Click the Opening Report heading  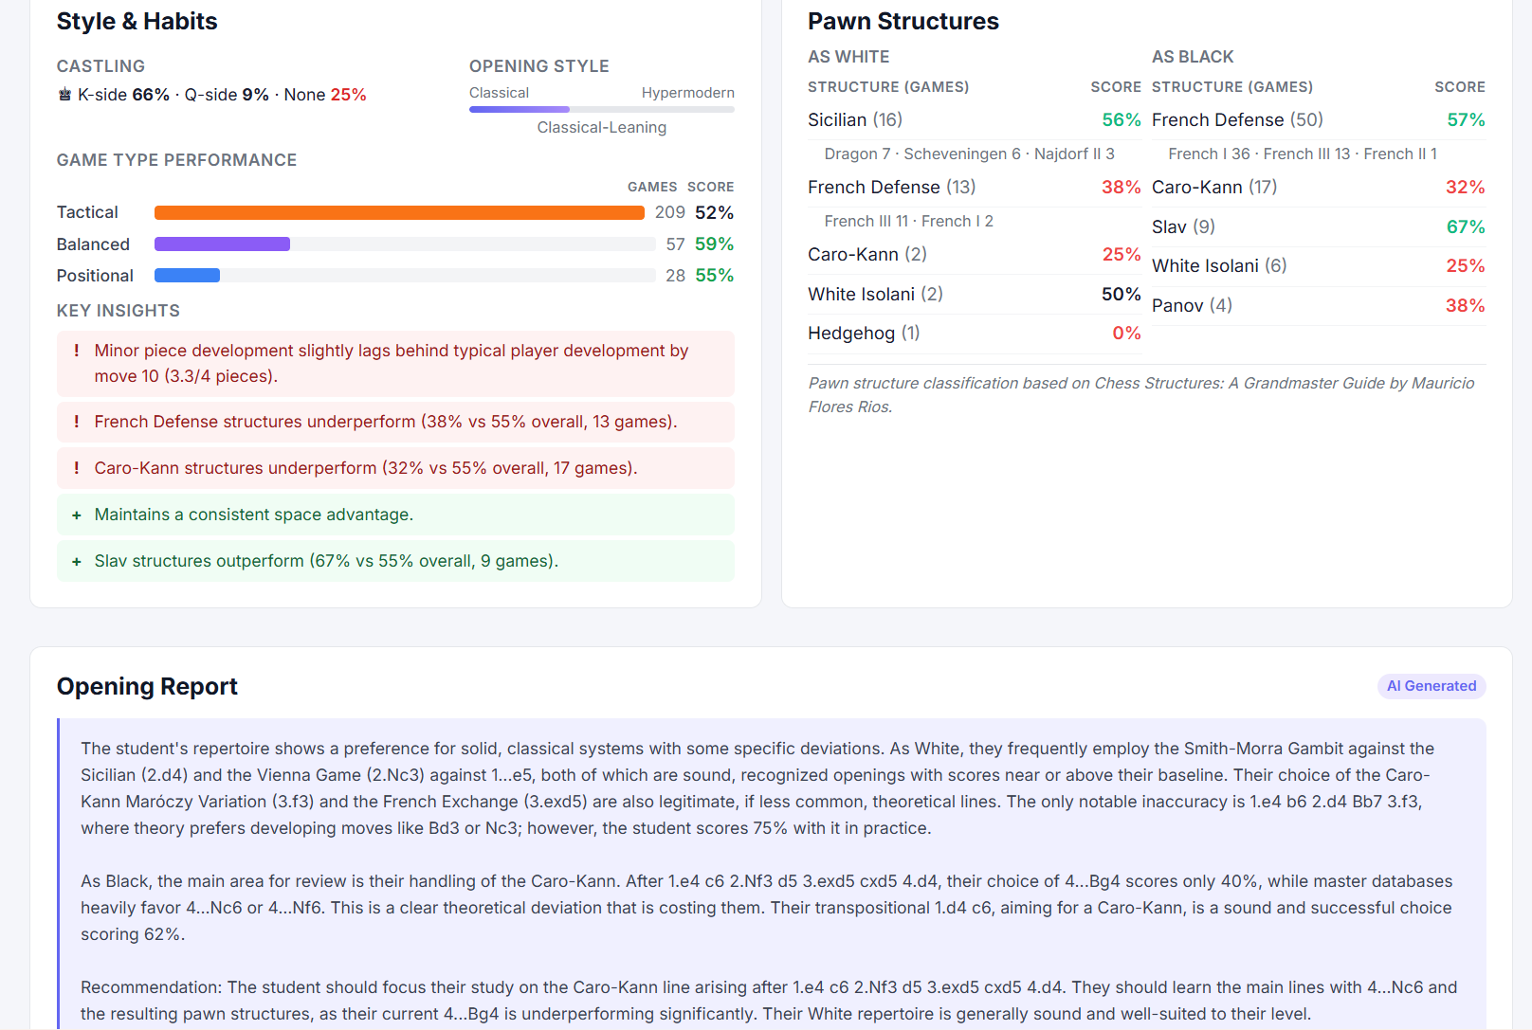coord(147,687)
